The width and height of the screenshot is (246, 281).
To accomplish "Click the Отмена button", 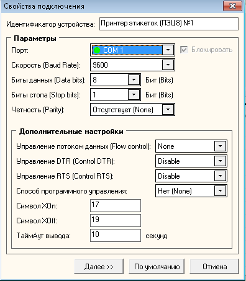I will pos(214,267).
